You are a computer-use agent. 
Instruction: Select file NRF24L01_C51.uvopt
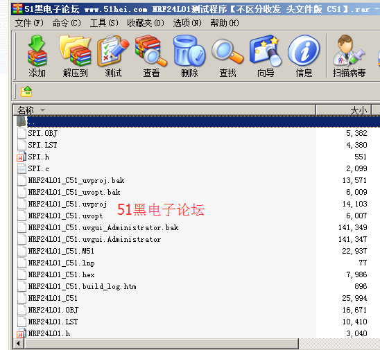[x=65, y=216]
